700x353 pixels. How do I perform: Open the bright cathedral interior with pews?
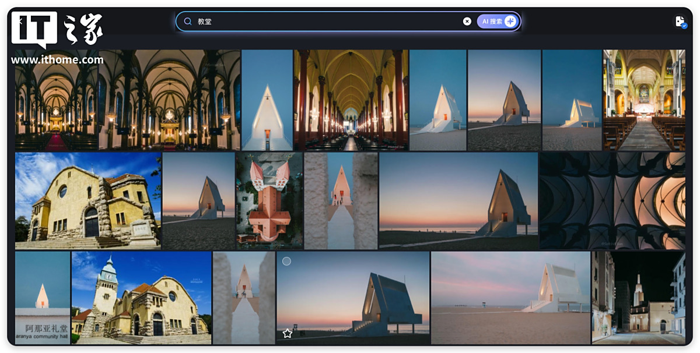click(x=644, y=100)
